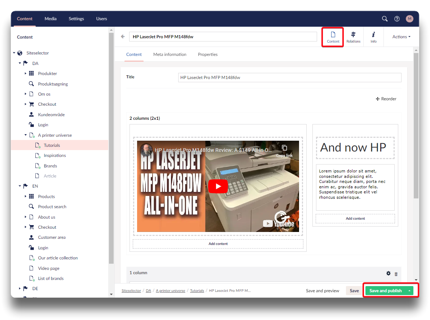Open the Settings section
The height and width of the screenshot is (320, 430).
pyautogui.click(x=76, y=19)
